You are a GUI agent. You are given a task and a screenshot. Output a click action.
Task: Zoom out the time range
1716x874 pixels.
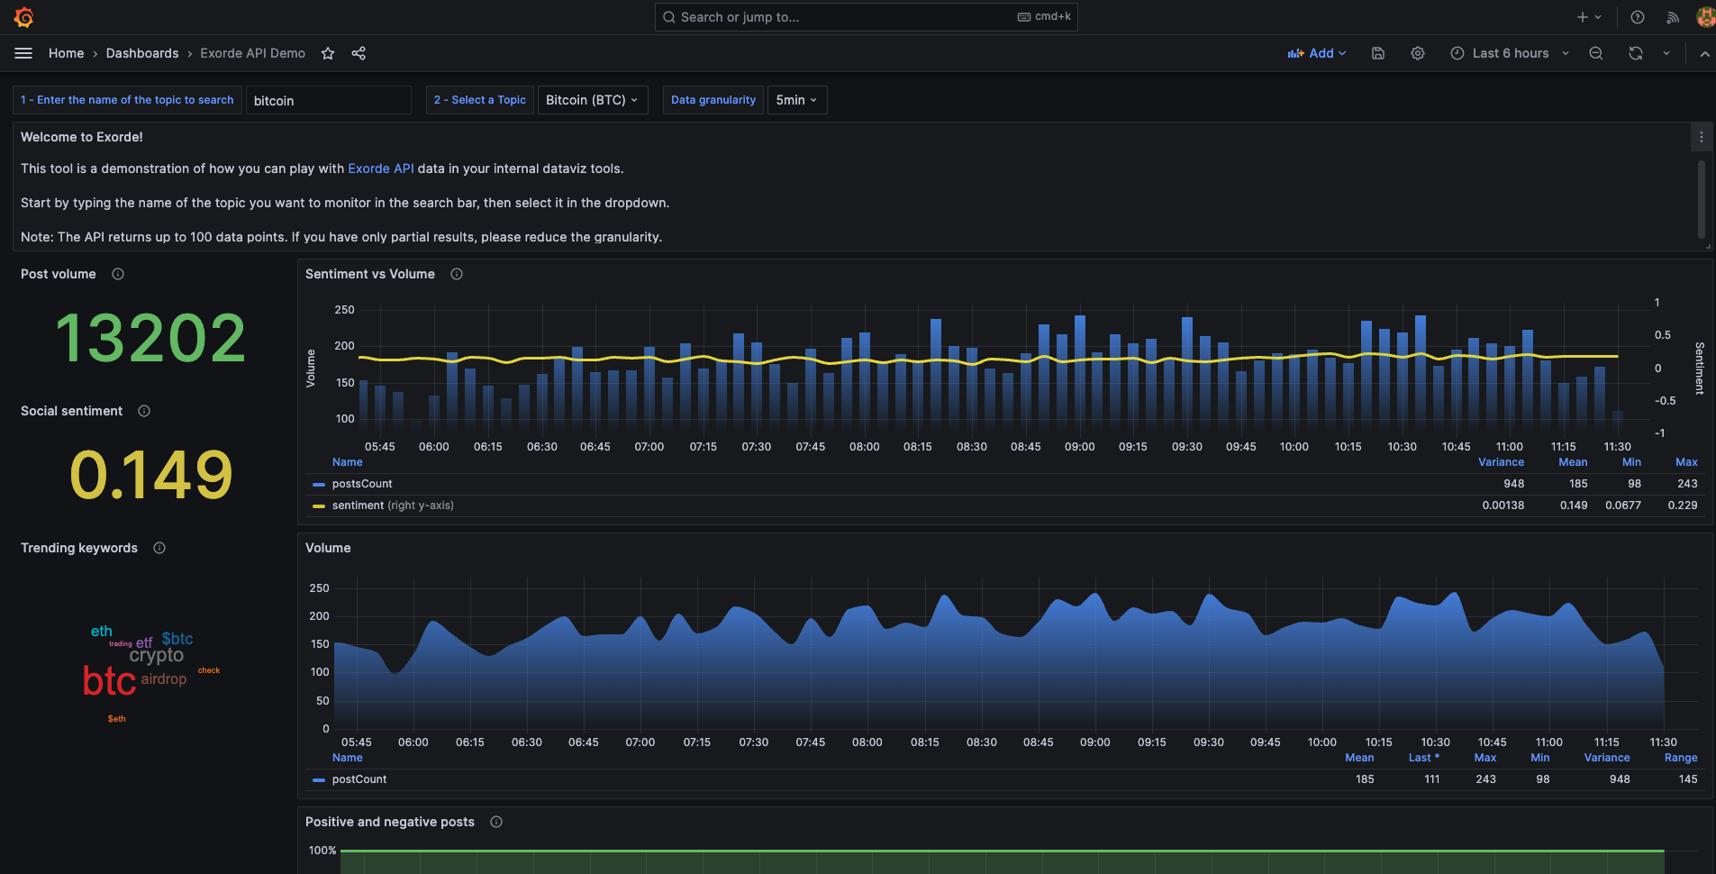(1595, 53)
